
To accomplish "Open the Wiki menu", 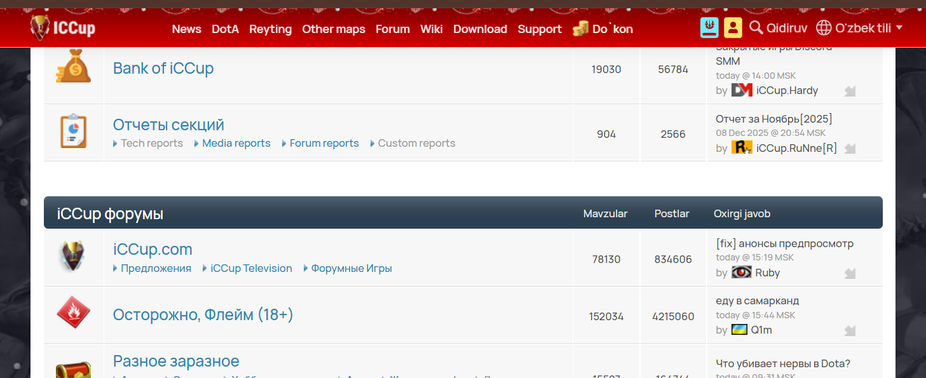I will (x=432, y=29).
